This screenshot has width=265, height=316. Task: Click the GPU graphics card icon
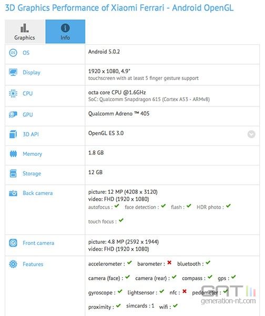pos(13,114)
